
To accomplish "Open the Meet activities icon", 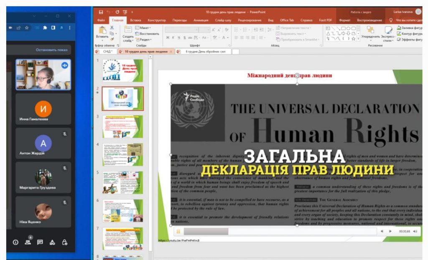I will click(52, 242).
